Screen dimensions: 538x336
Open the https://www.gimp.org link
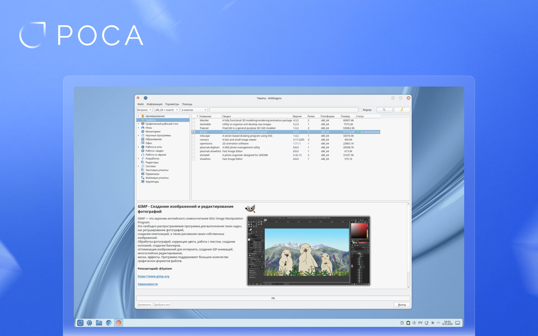click(x=153, y=276)
